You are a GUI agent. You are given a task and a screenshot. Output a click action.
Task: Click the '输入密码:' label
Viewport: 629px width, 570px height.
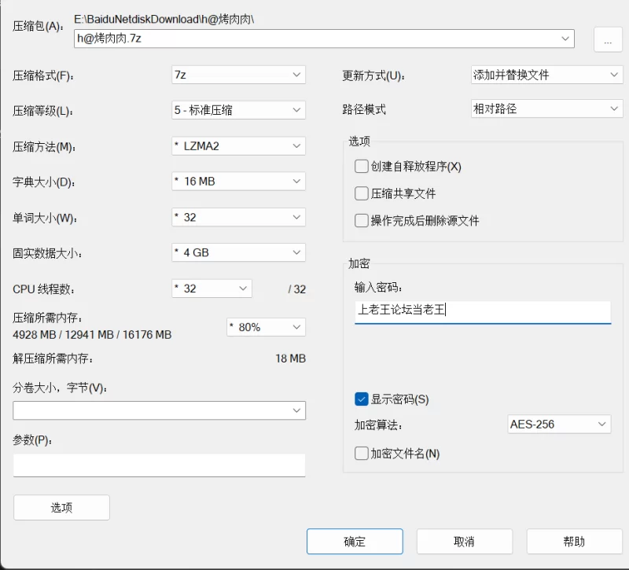(378, 287)
